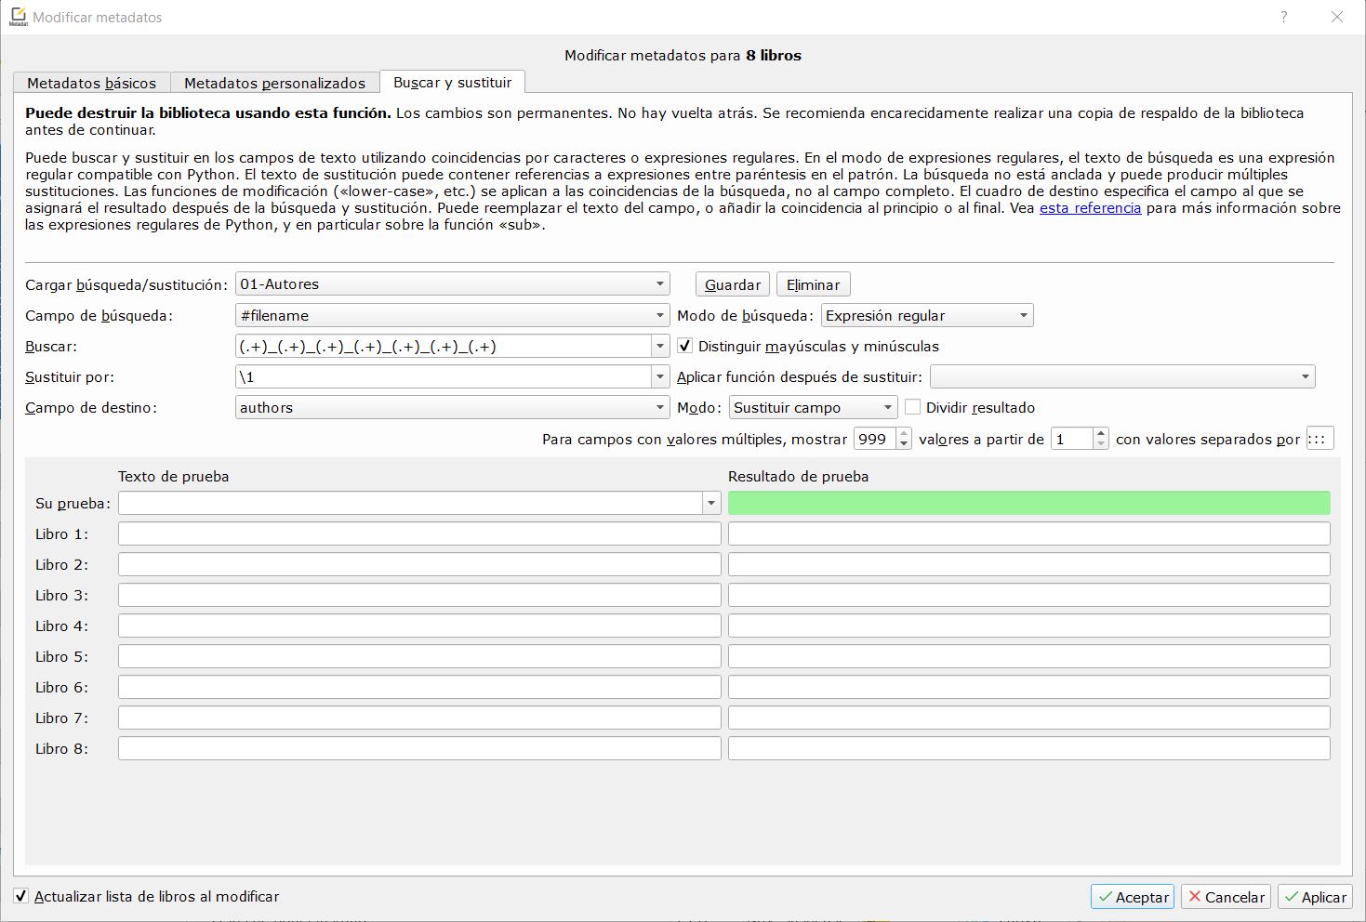Open the Modo Sustituir campo dropdown
Image resolution: width=1366 pixels, height=922 pixels.
[814, 407]
